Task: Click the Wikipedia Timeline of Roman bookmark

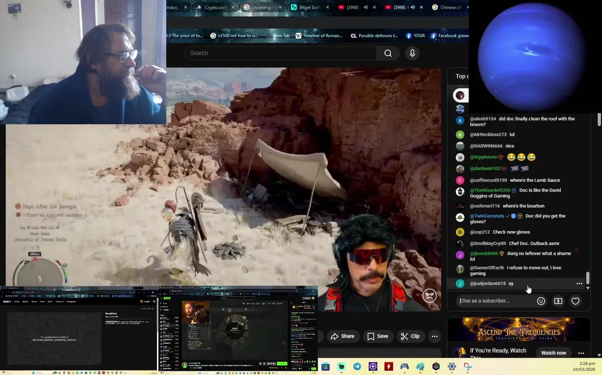Action: coord(319,35)
